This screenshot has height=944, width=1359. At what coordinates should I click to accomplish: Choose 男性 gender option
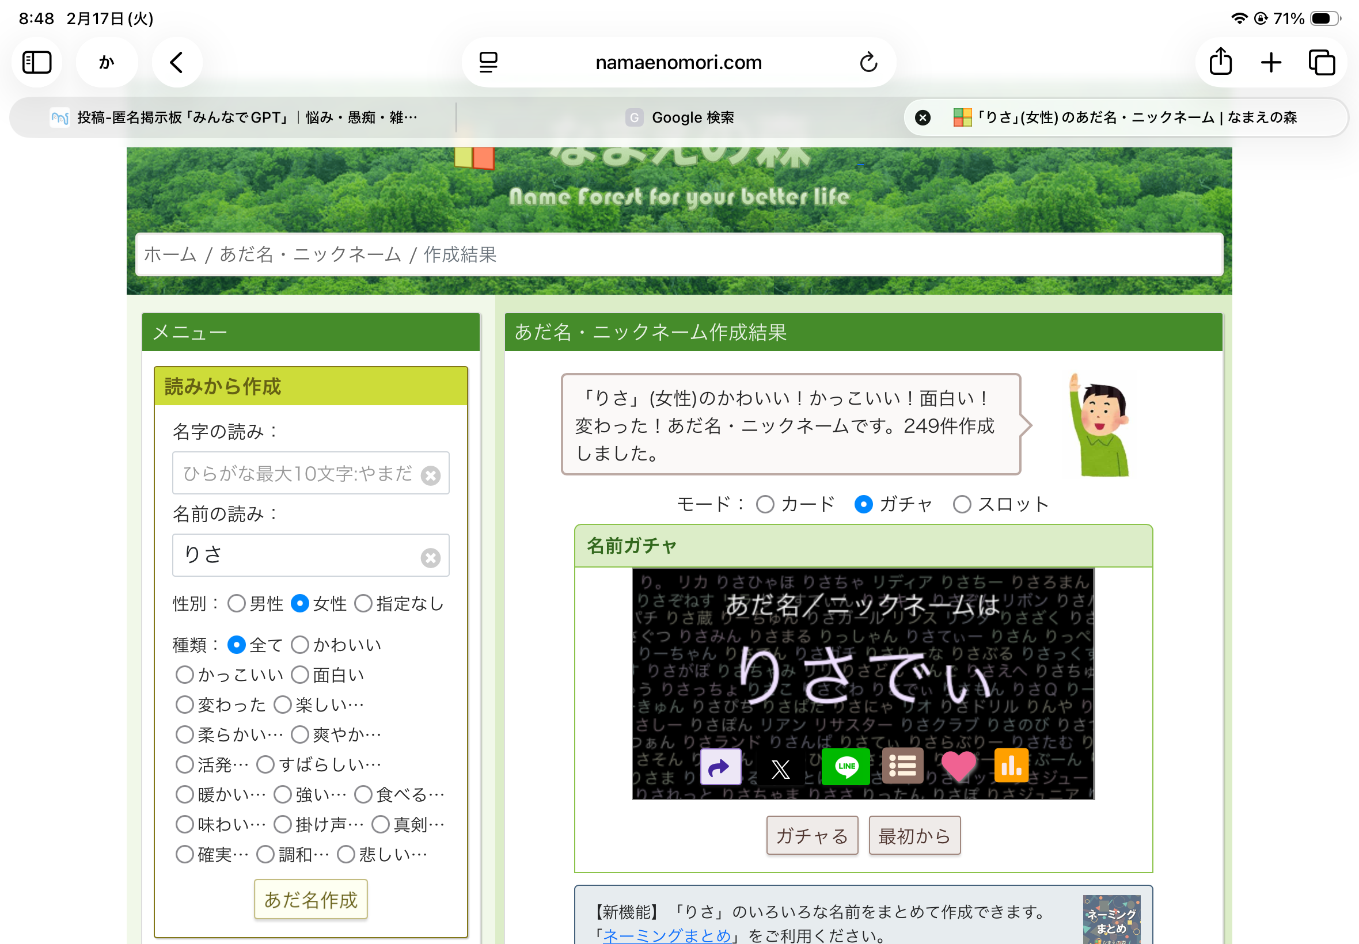pos(237,603)
